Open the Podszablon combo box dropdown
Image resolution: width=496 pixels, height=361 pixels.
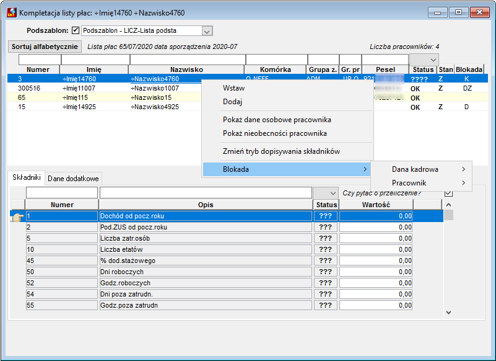[207, 31]
